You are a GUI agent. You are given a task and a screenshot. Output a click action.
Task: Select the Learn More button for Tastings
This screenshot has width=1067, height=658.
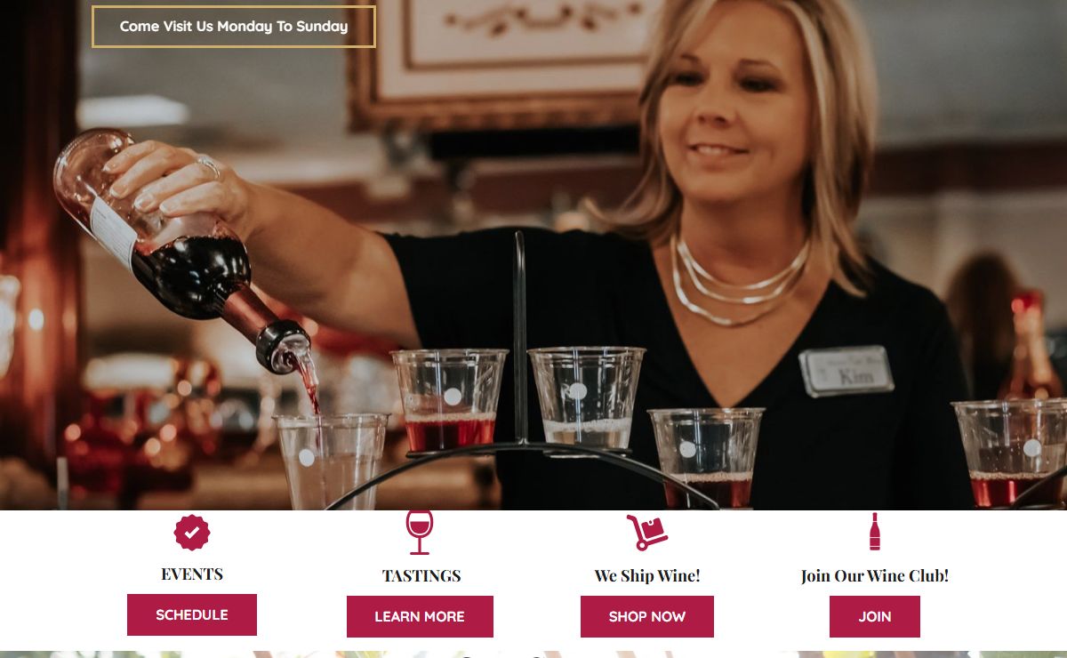click(420, 616)
